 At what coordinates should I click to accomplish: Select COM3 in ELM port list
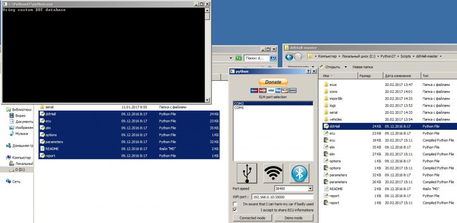tap(273, 103)
